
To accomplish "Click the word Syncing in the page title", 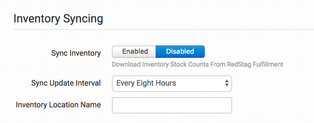I will pyautogui.click(x=83, y=19).
